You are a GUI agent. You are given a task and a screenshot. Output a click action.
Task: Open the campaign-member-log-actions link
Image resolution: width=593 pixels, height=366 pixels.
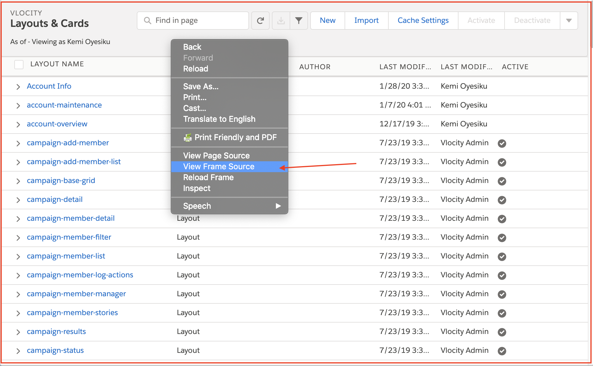(x=80, y=275)
